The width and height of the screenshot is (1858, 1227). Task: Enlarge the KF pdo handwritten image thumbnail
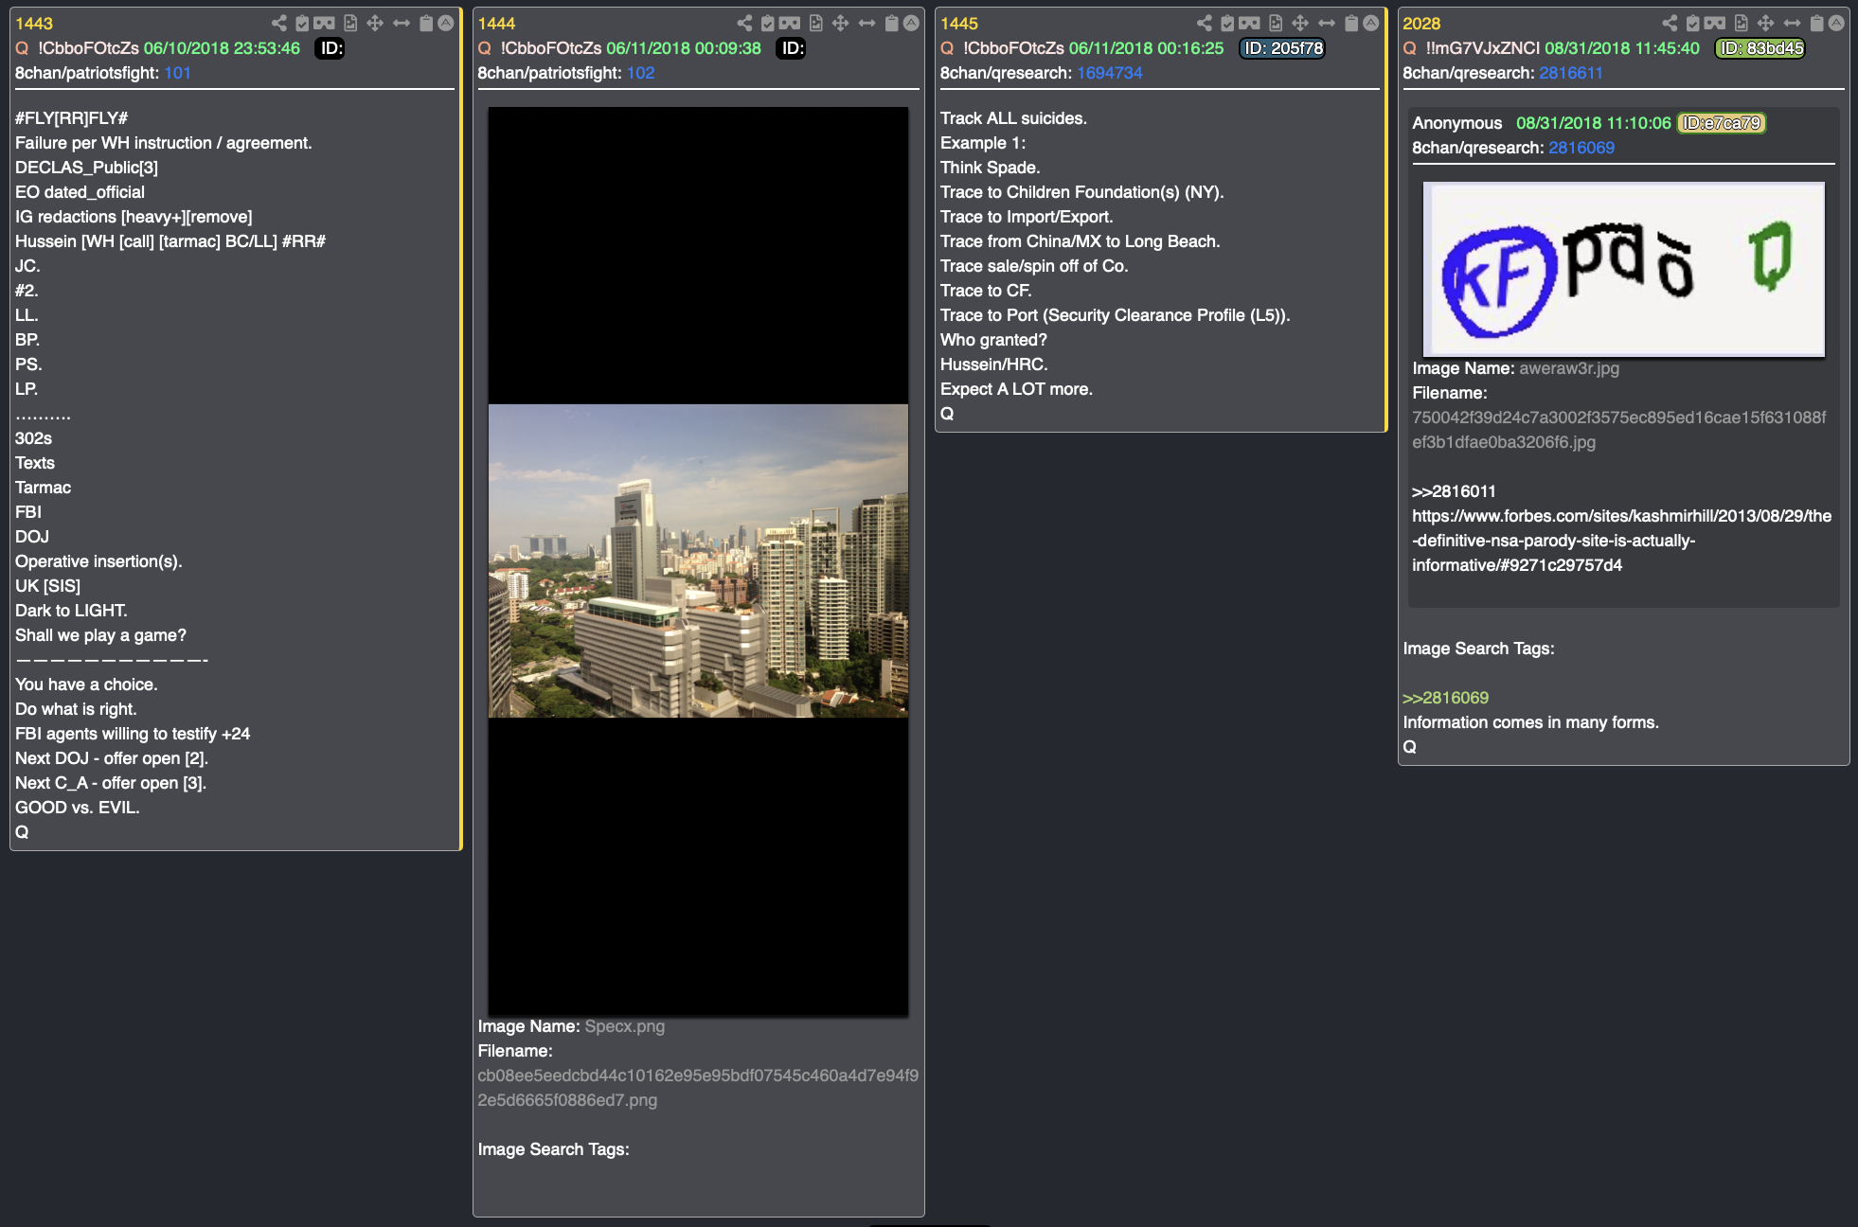(1623, 269)
